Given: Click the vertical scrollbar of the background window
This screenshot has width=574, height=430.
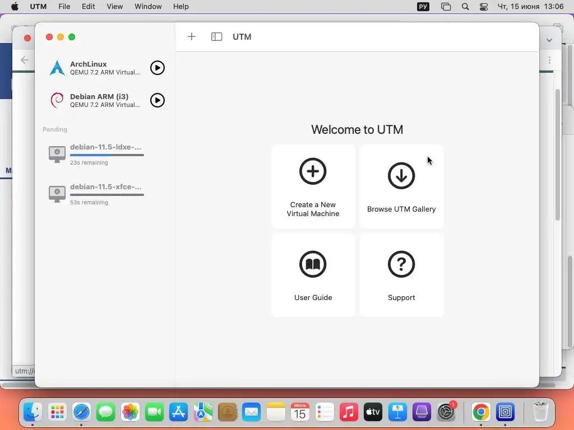Looking at the screenshot, I should tap(558, 155).
